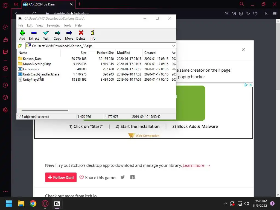This screenshot has height=210, width=280.
Task: Click the Add button in 7-Zip toolbar
Action: tap(22, 35)
